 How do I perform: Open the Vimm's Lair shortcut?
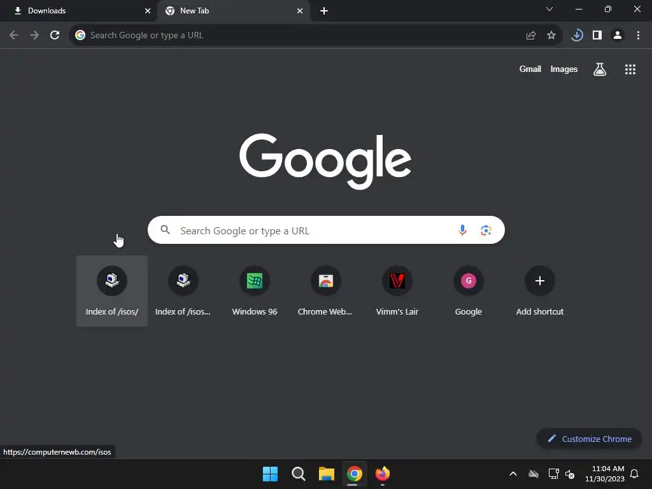point(397,291)
